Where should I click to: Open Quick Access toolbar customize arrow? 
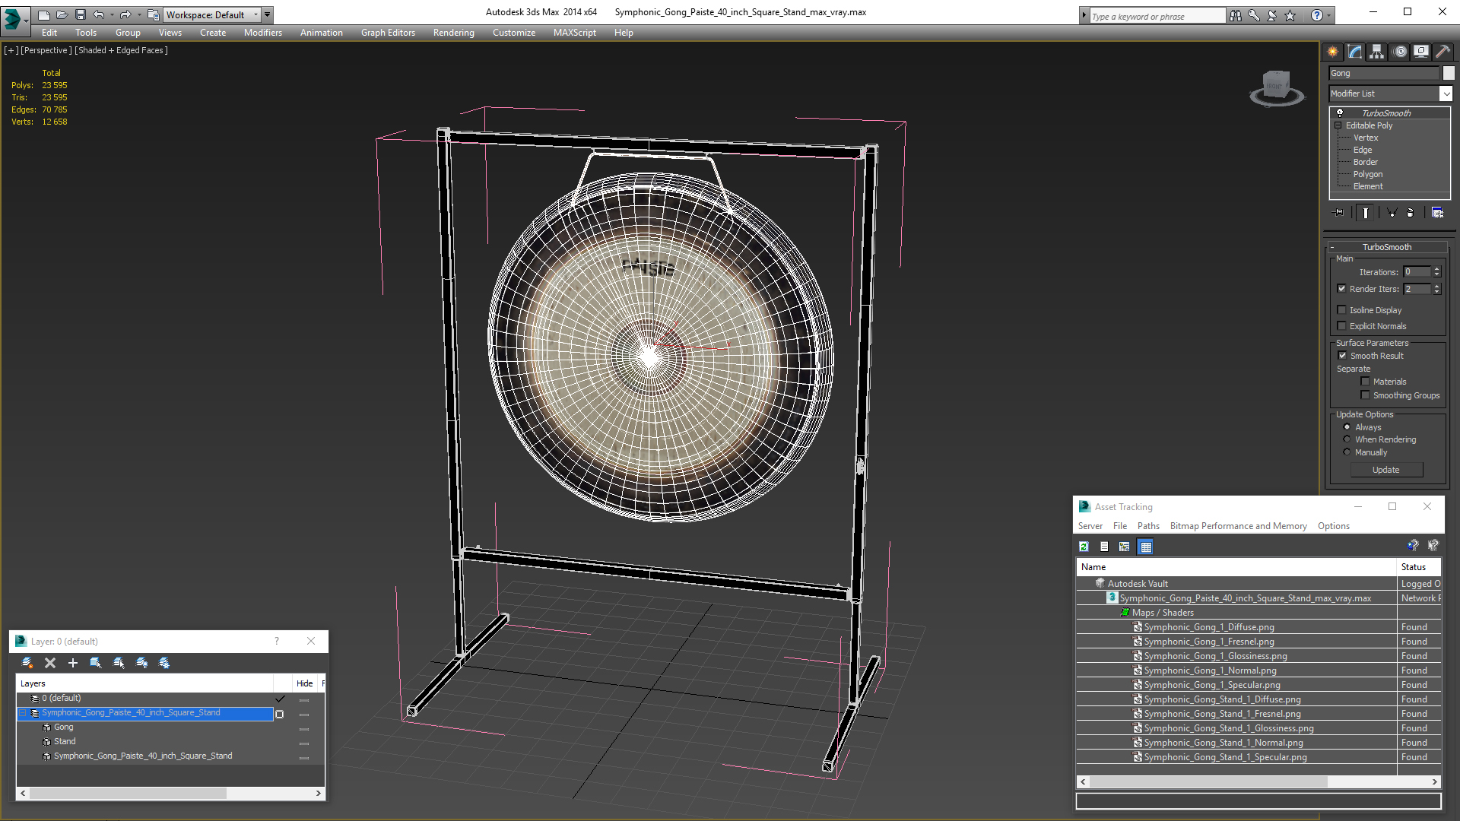pos(268,14)
